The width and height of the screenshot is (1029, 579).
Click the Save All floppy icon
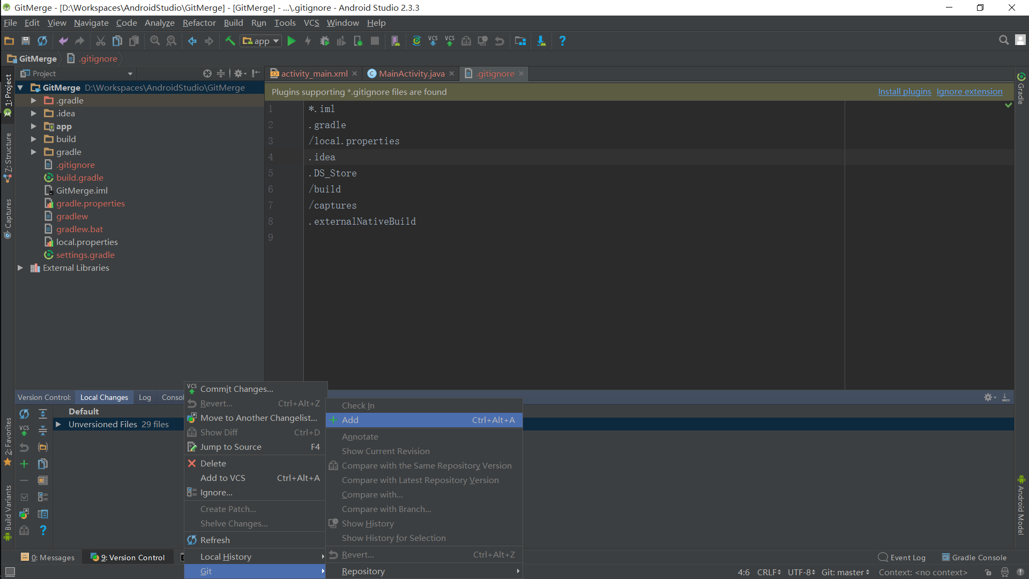(25, 41)
